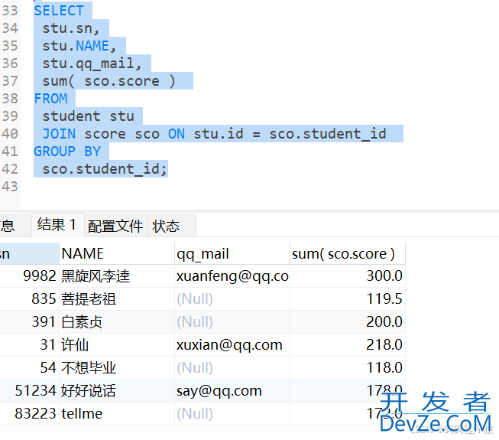
Task: Select the score sum cell 200.0
Action: pyautogui.click(x=348, y=322)
